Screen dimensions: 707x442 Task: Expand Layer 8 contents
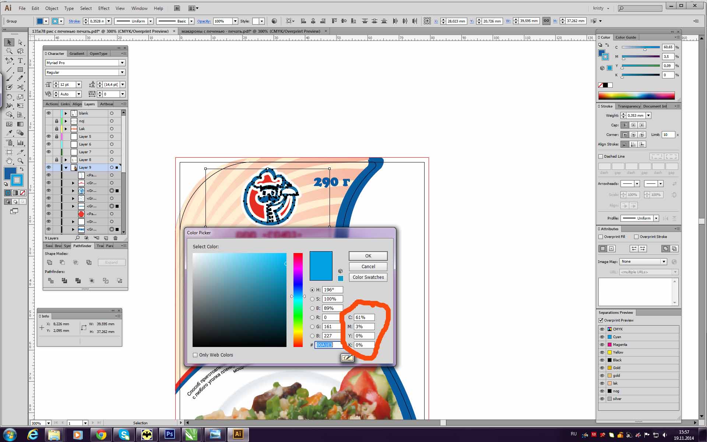tap(66, 160)
